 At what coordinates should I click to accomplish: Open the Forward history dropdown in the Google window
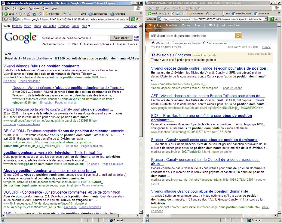click(24, 14)
